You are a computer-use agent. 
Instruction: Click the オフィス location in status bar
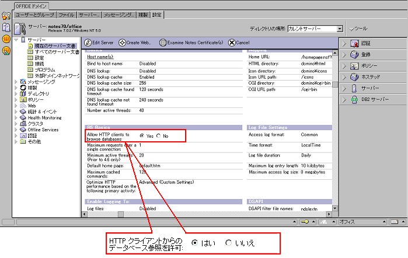(x=347, y=222)
